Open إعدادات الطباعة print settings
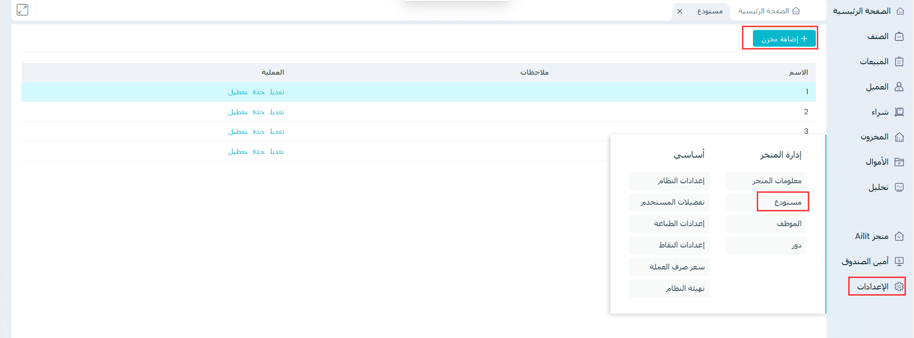 tap(679, 224)
